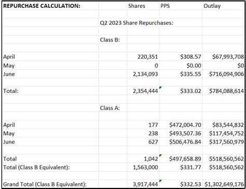Select grand total outlay $1,302,649,176
The width and height of the screenshot is (246, 189).
point(224,184)
